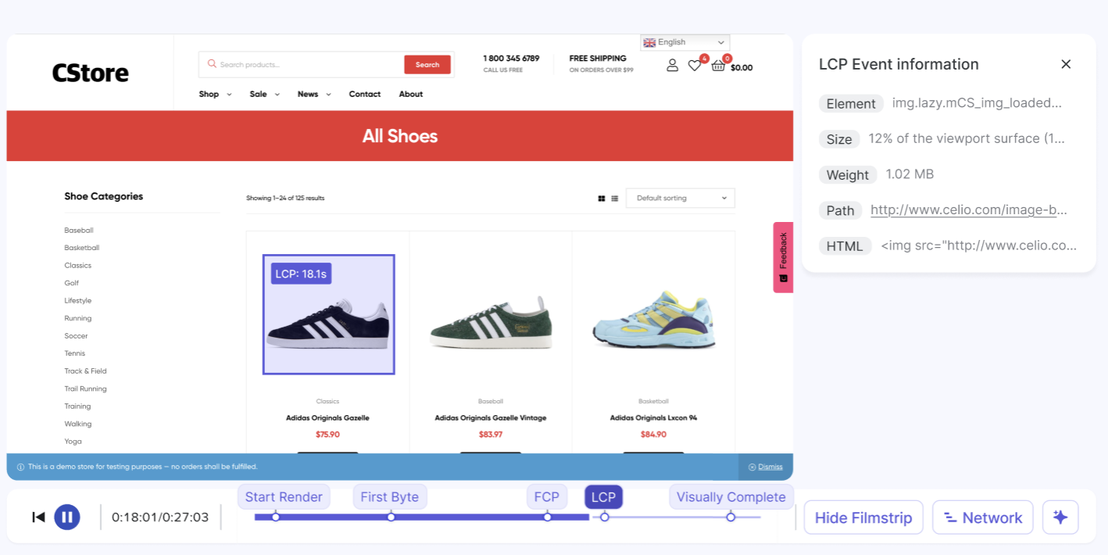
Task: Pause the filmstrip playback
Action: [67, 517]
